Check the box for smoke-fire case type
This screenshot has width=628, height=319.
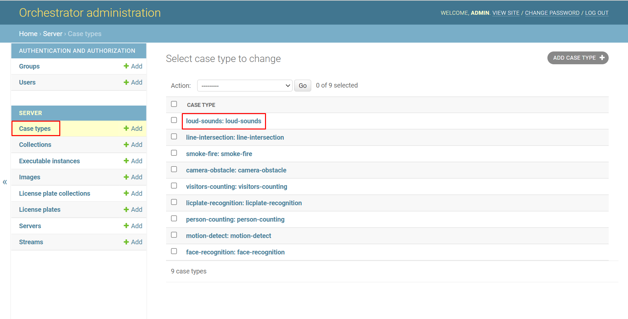pos(174,153)
